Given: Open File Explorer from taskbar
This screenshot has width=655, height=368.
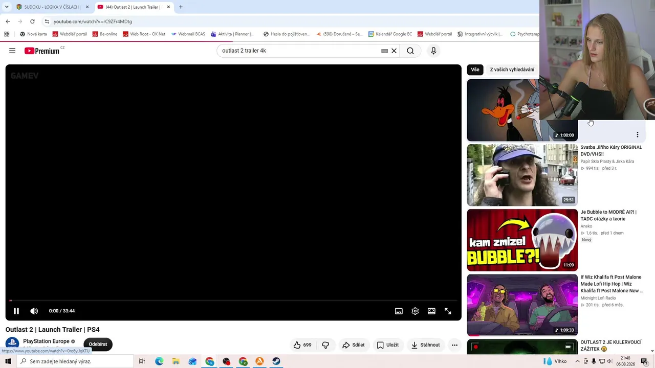Looking at the screenshot, I should pos(176,361).
